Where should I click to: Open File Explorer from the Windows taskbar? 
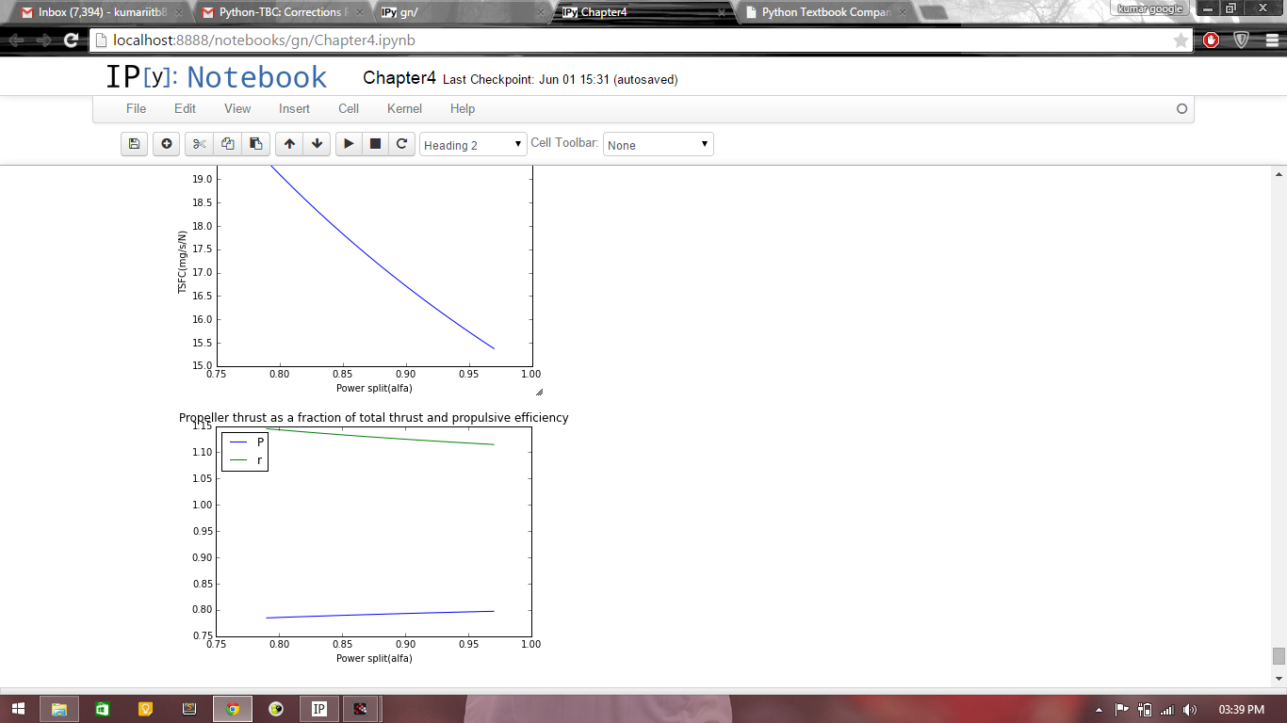[x=58, y=709]
